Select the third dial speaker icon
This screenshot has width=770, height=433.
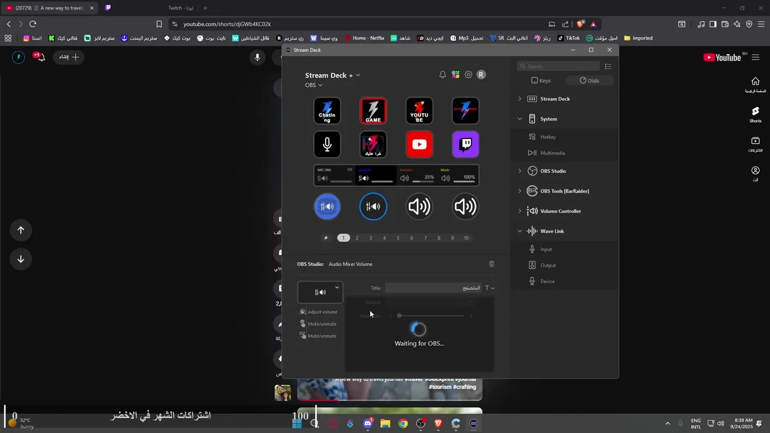point(419,207)
